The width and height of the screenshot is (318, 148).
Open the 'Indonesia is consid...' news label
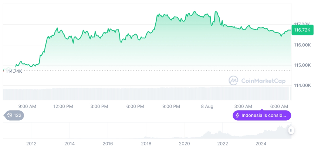tap(264, 116)
